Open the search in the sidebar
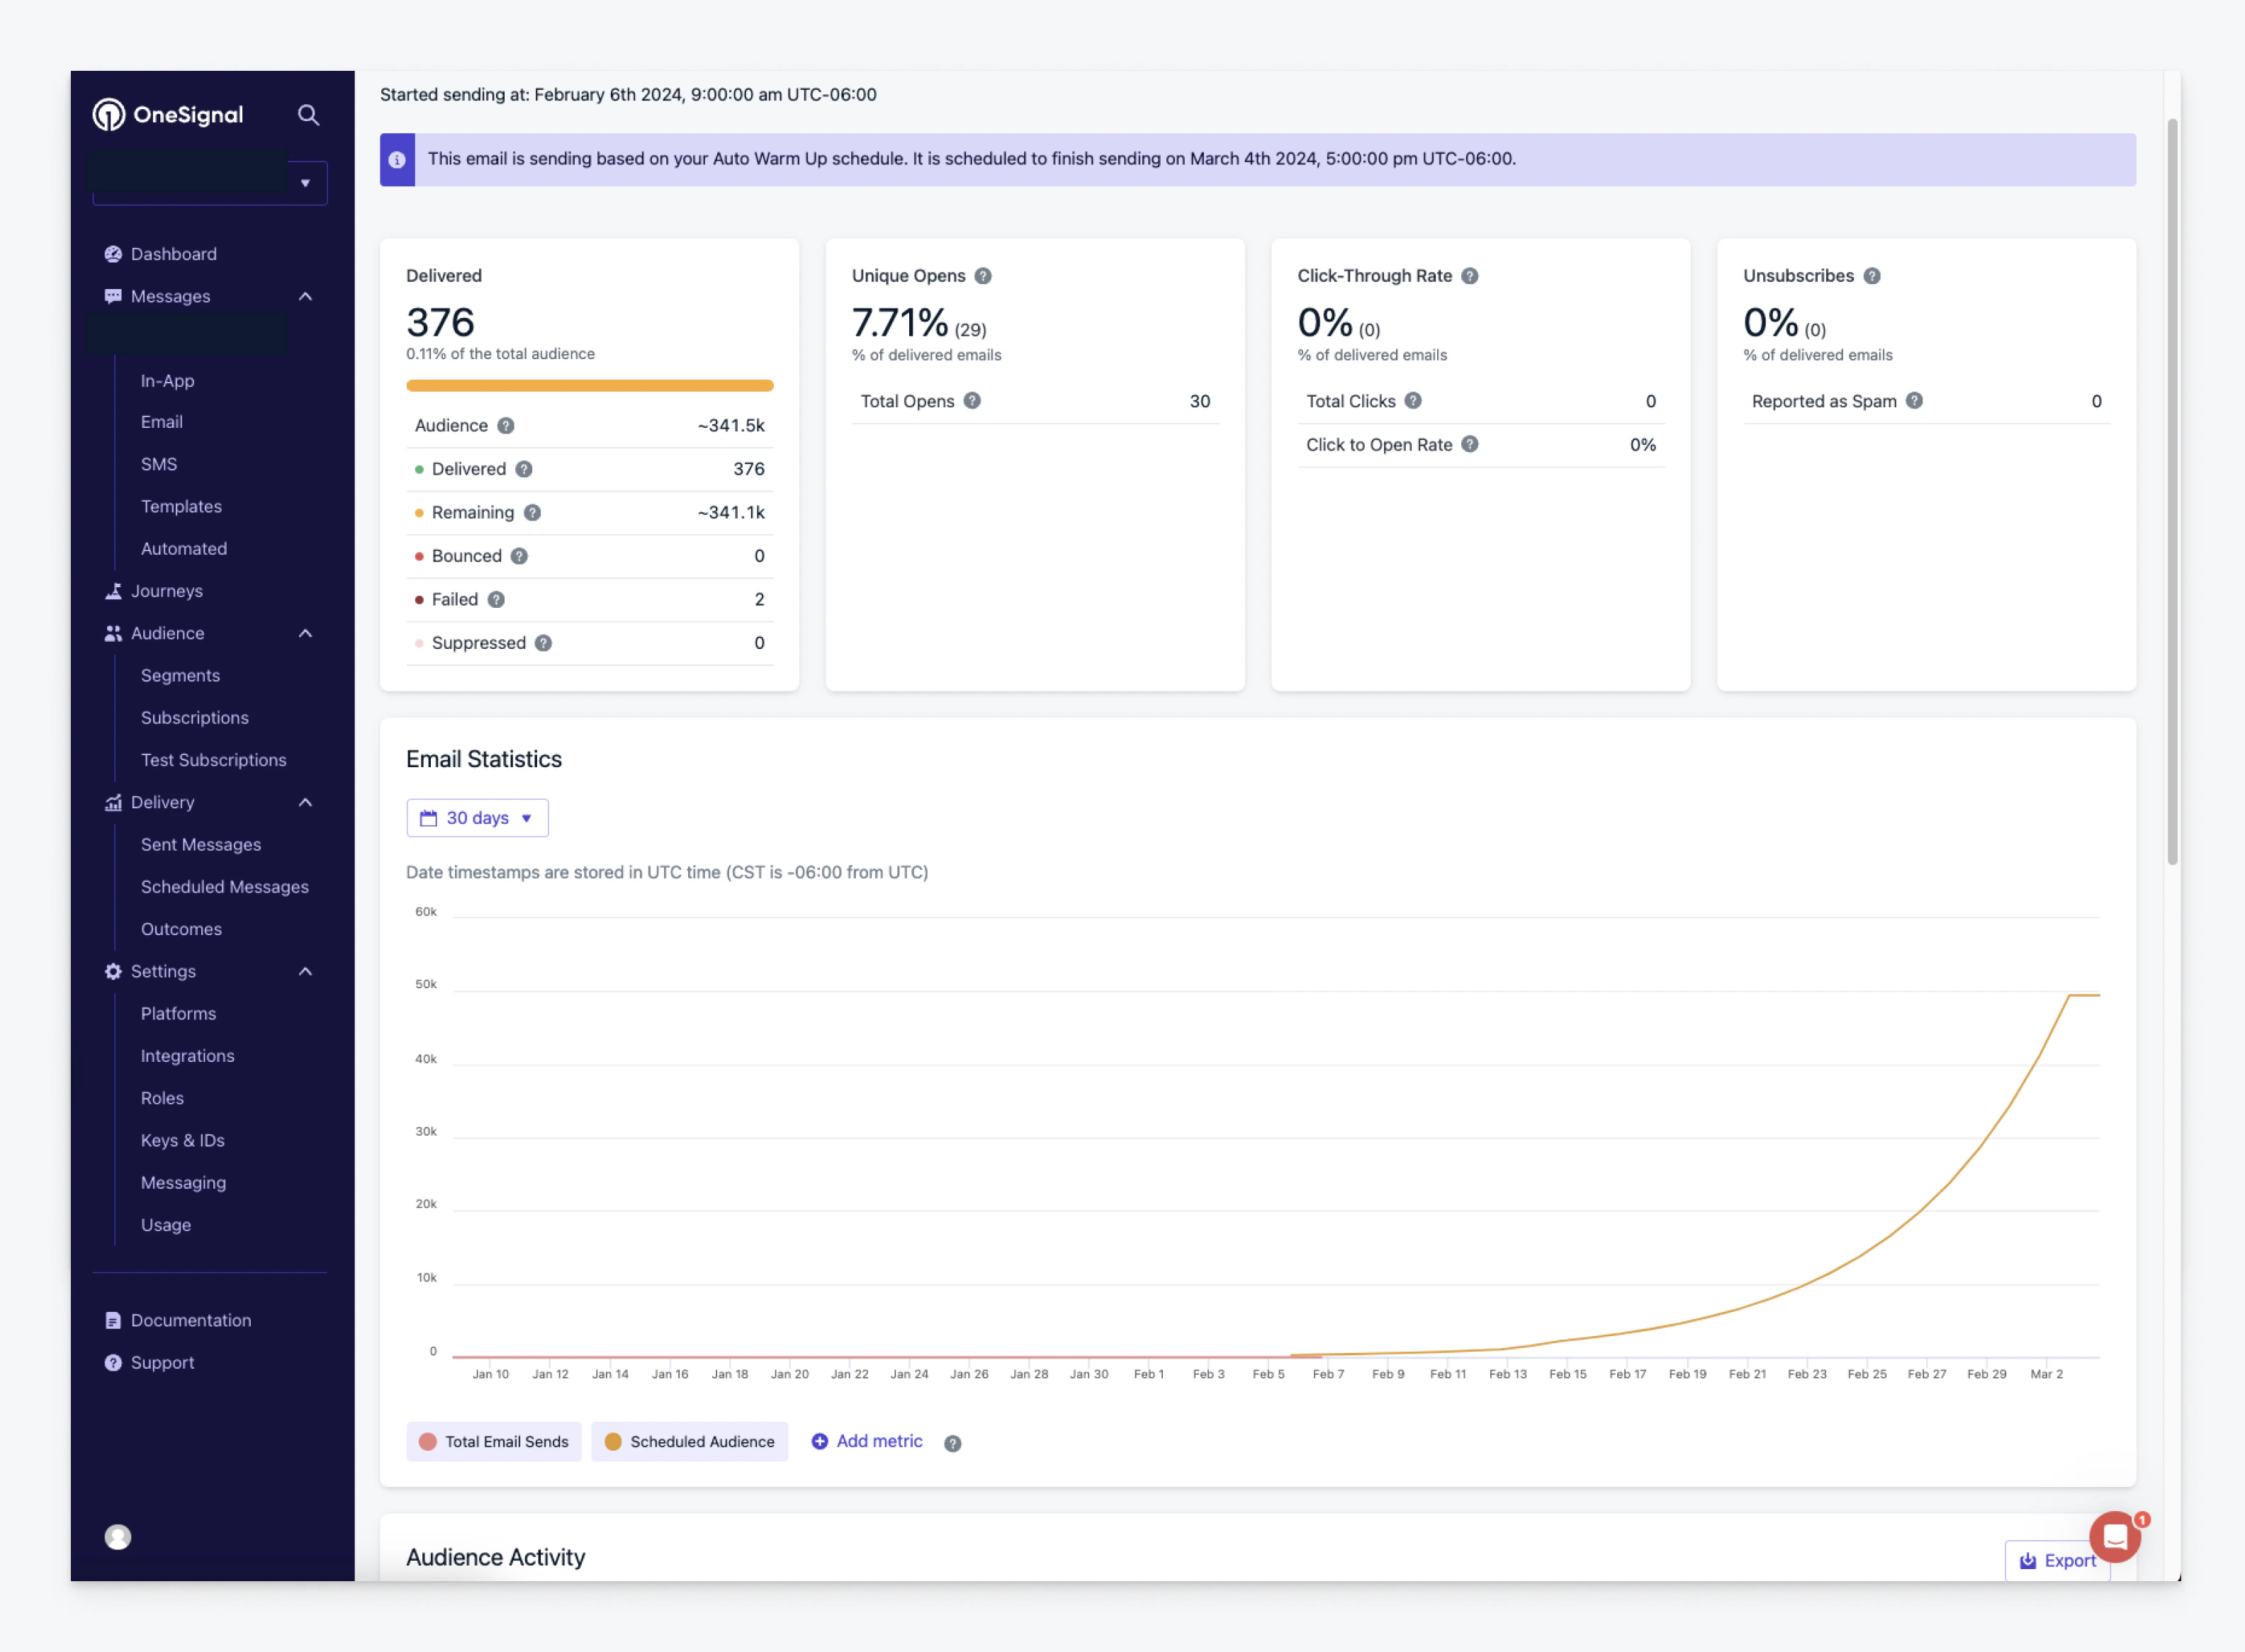Viewport: 2245px width, 1652px height. (x=308, y=114)
